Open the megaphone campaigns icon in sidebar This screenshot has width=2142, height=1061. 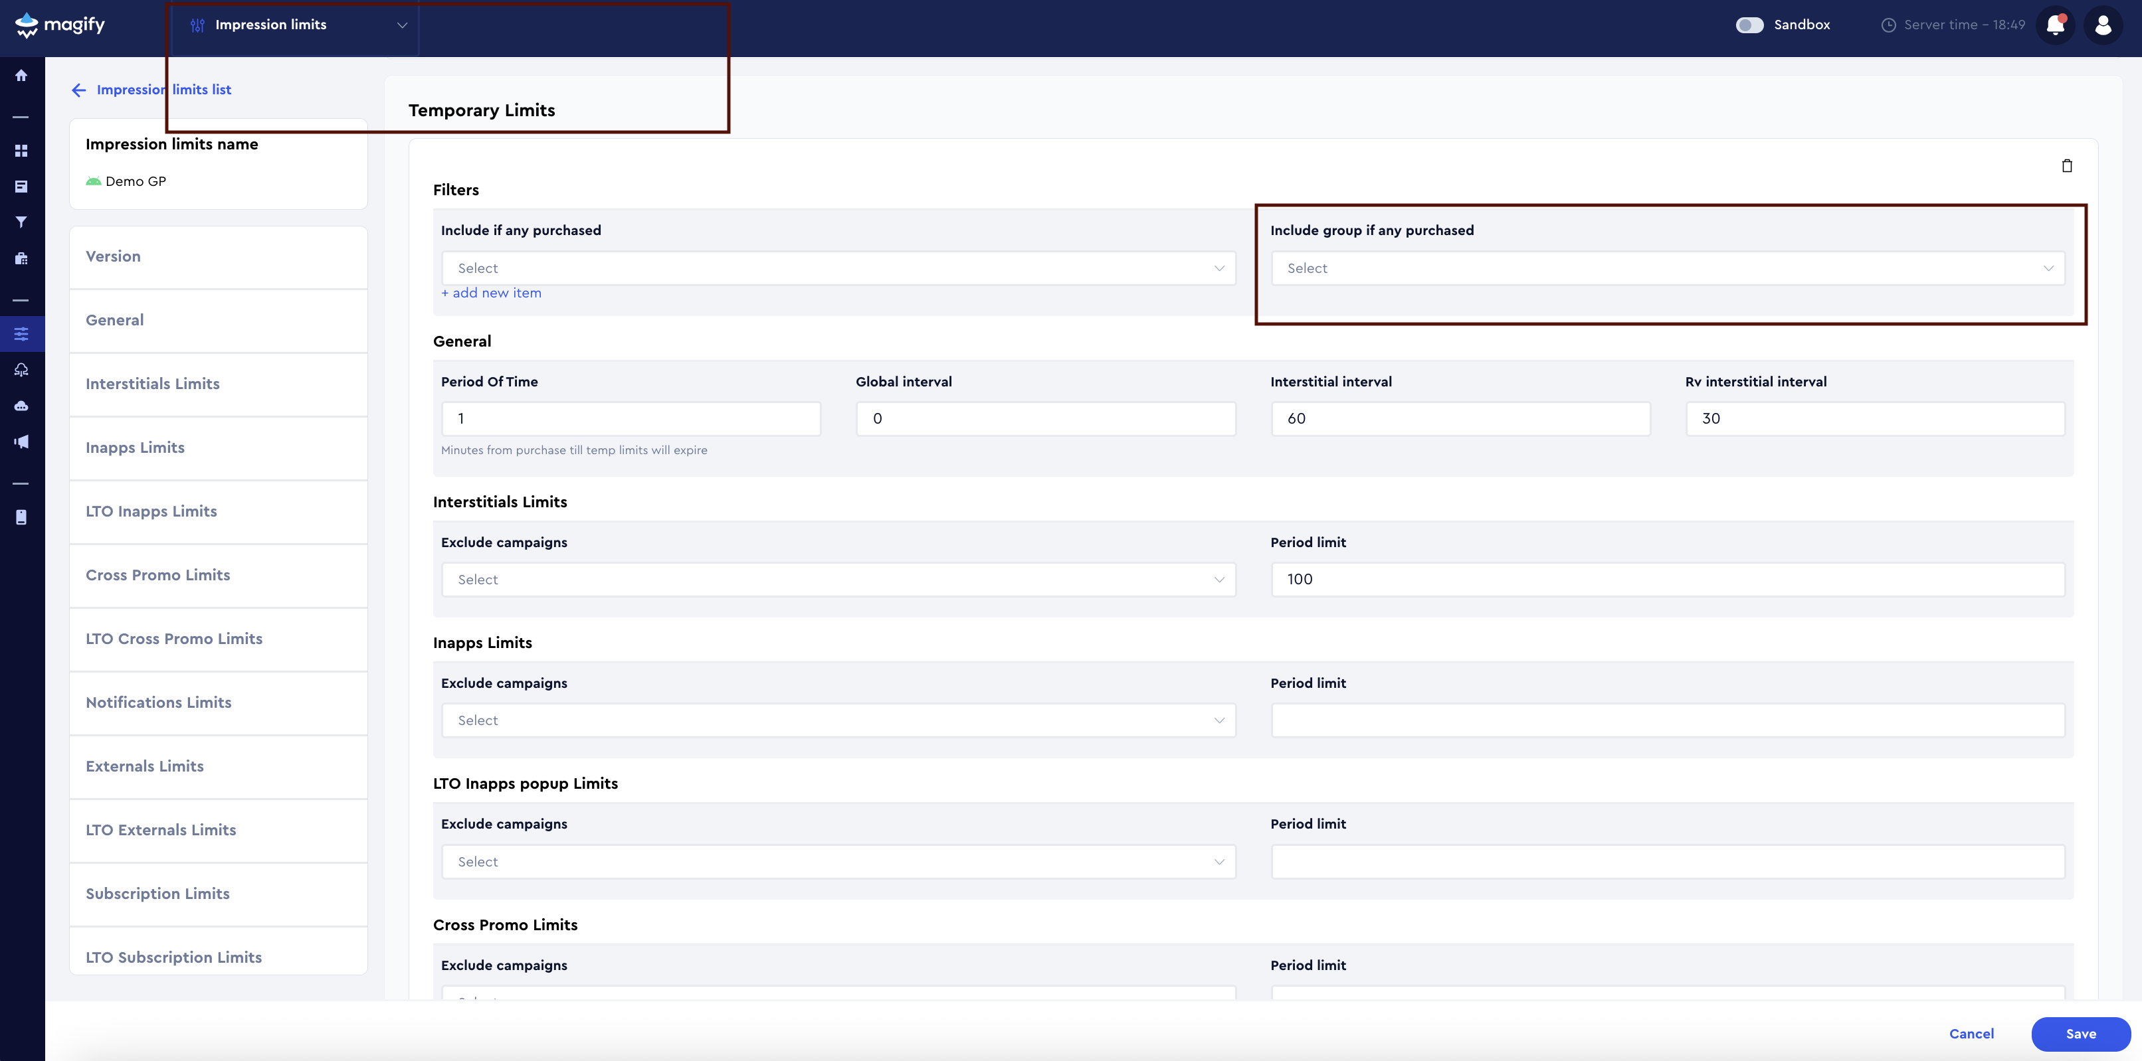(x=21, y=441)
